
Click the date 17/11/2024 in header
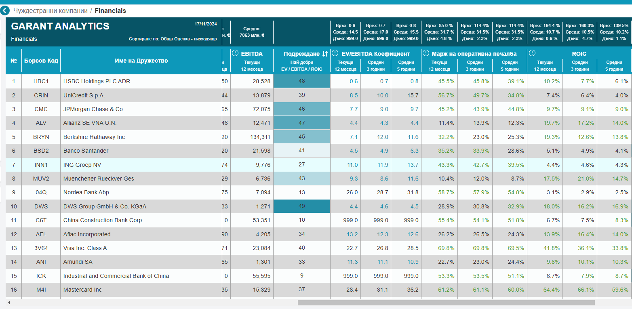206,24
